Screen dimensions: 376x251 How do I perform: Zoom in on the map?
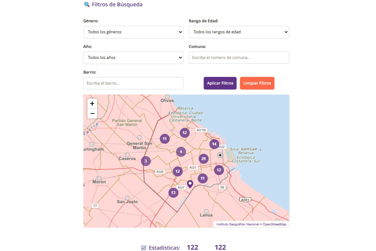point(92,104)
